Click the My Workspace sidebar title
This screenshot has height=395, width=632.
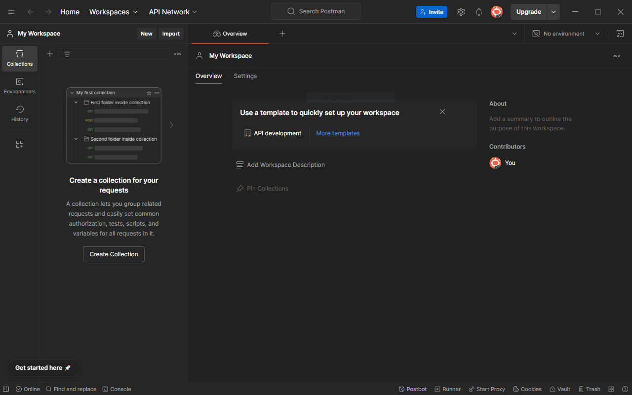tap(39, 34)
